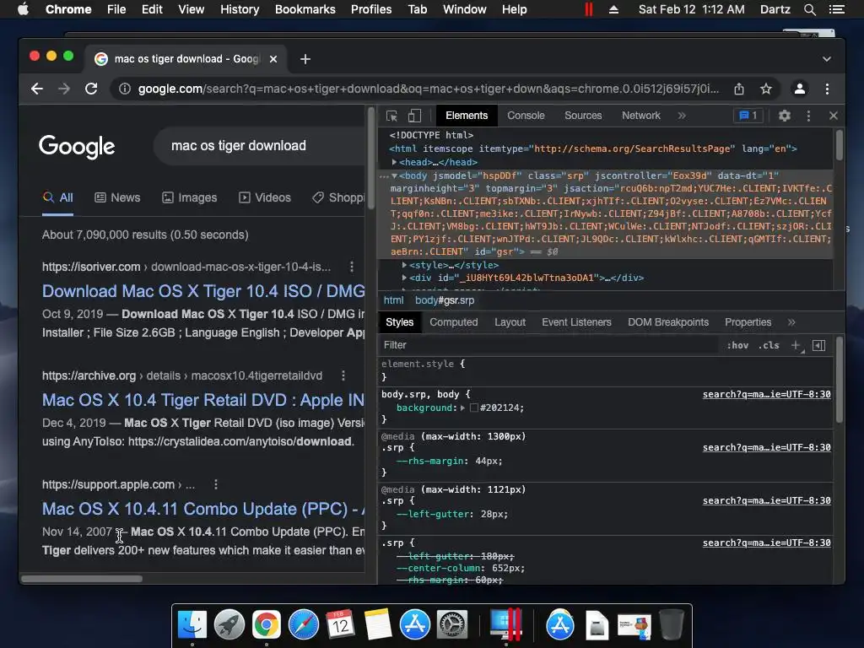Open the Event Listeners tab
The height and width of the screenshot is (648, 864).
click(x=576, y=322)
